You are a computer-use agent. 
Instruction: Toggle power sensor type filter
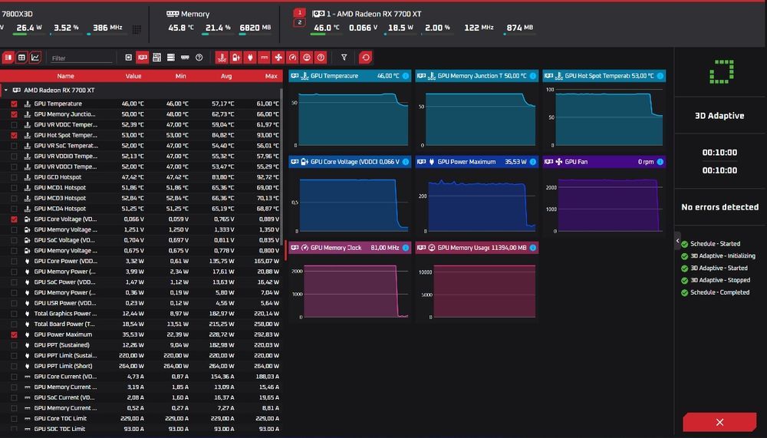tap(250, 58)
